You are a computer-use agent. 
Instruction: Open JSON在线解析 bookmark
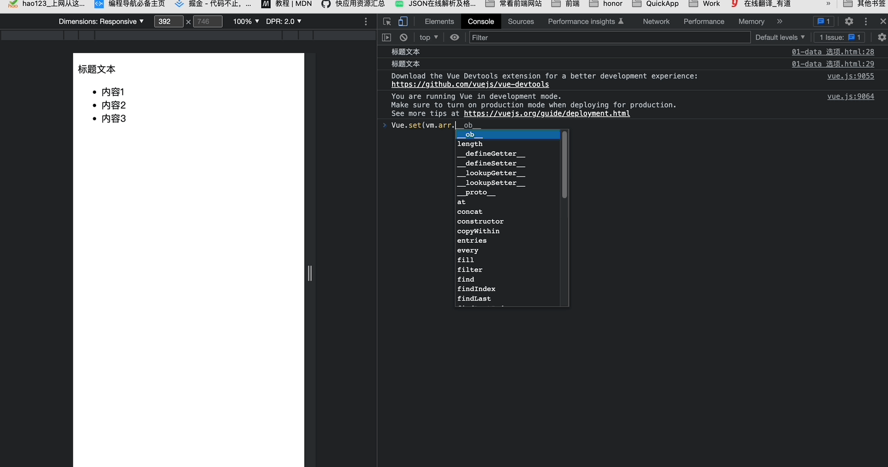pyautogui.click(x=435, y=4)
